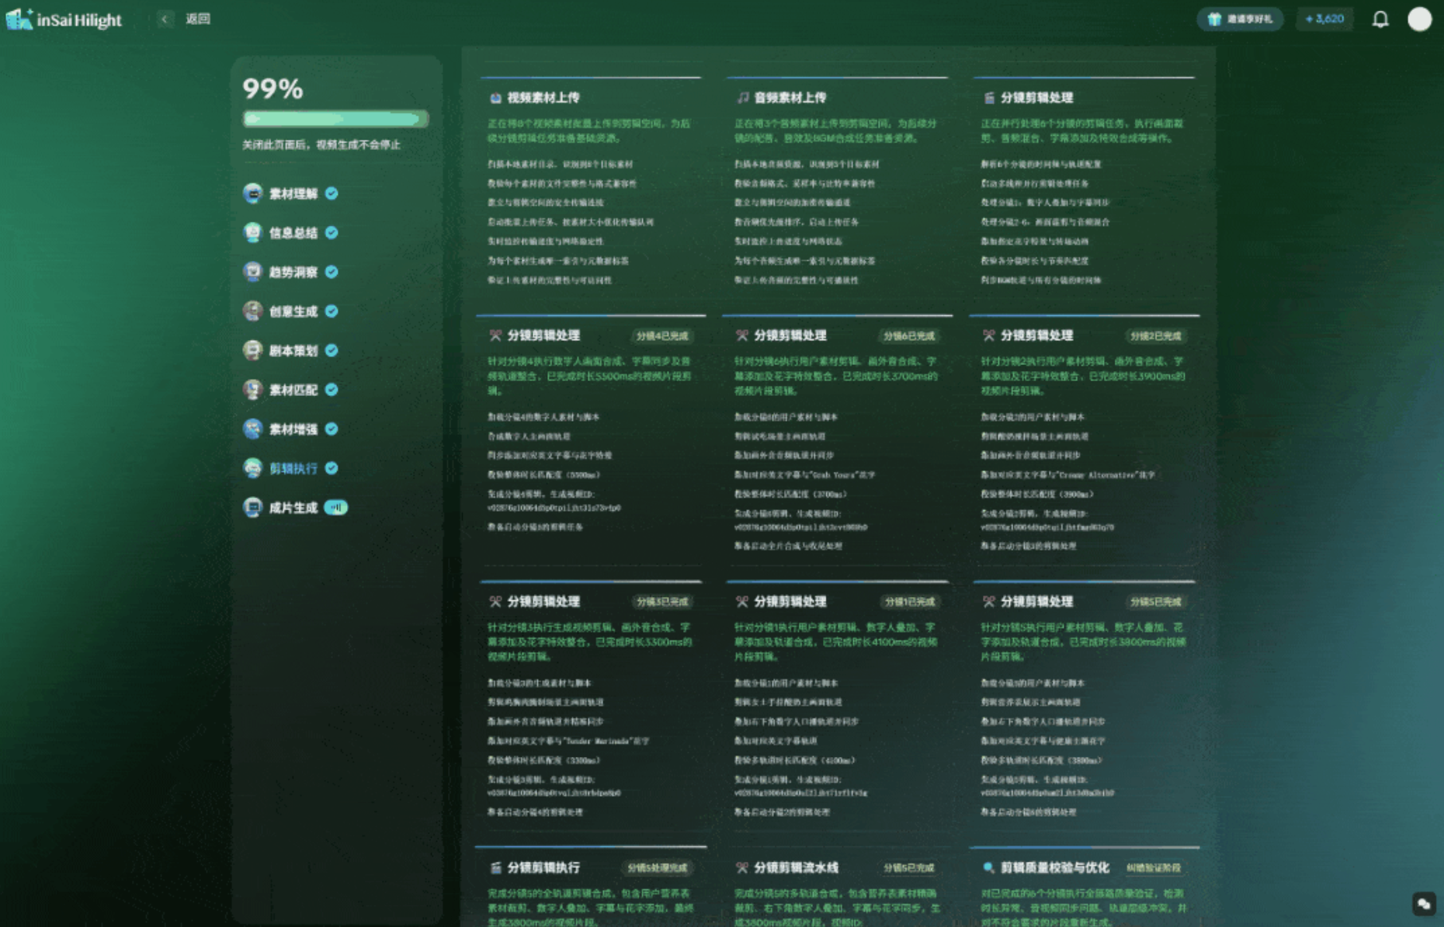Click the 剧本策划 robot avatar icon
1444x927 pixels.
(252, 350)
